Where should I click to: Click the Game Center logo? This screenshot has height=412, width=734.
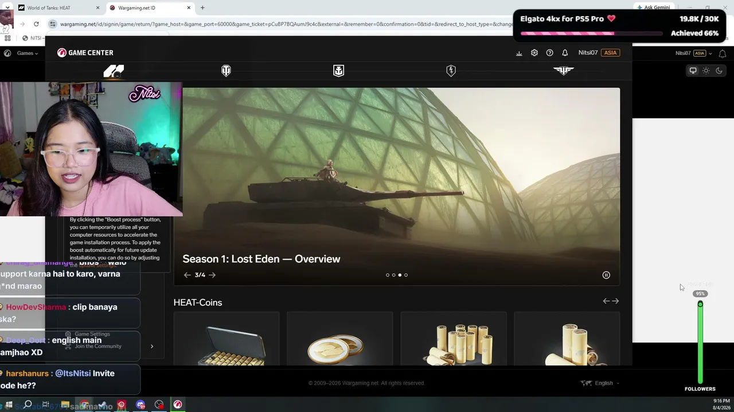pos(85,53)
